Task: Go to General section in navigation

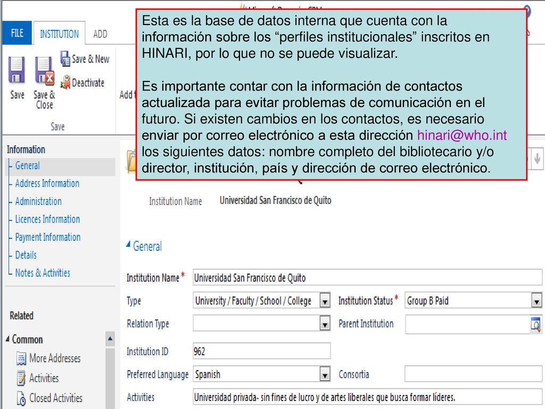Action: coord(28,166)
